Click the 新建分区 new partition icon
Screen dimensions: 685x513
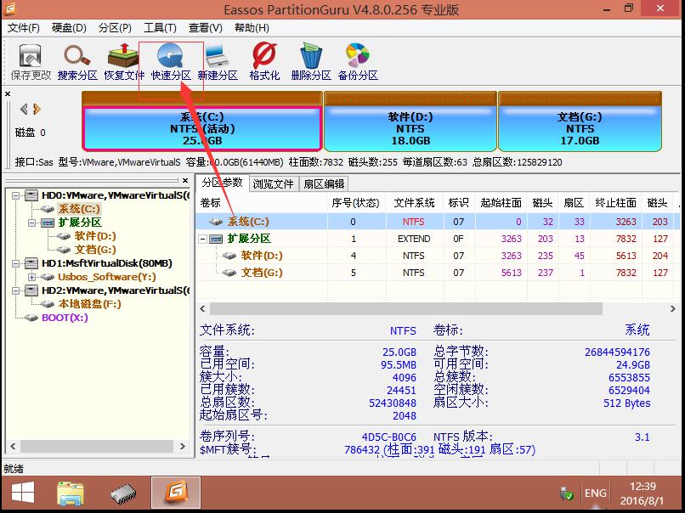tap(219, 59)
